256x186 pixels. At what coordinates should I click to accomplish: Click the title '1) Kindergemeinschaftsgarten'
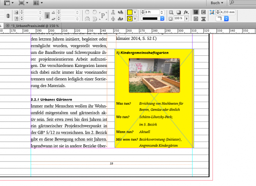point(142,53)
